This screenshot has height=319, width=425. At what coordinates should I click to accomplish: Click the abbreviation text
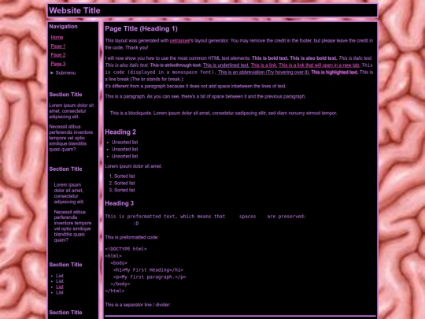pyautogui.click(x=264, y=72)
